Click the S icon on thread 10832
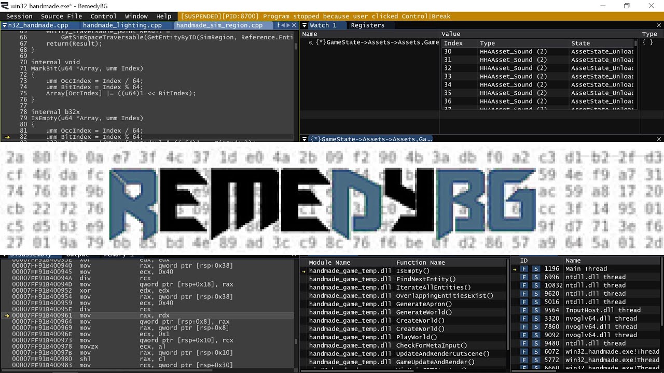The image size is (664, 373). point(536,285)
